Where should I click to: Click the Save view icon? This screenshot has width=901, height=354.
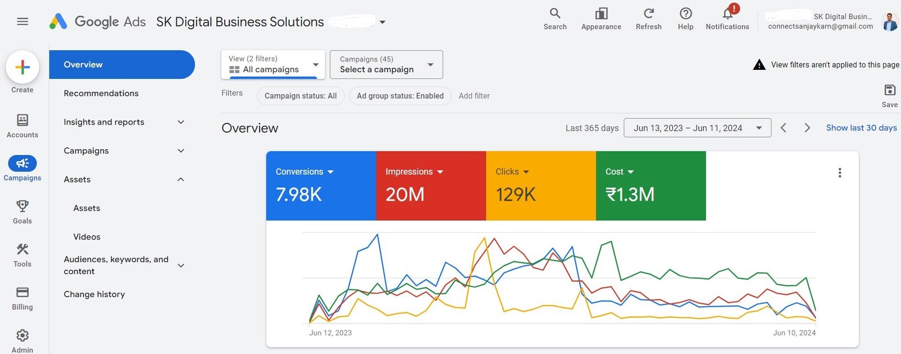pyautogui.click(x=890, y=90)
